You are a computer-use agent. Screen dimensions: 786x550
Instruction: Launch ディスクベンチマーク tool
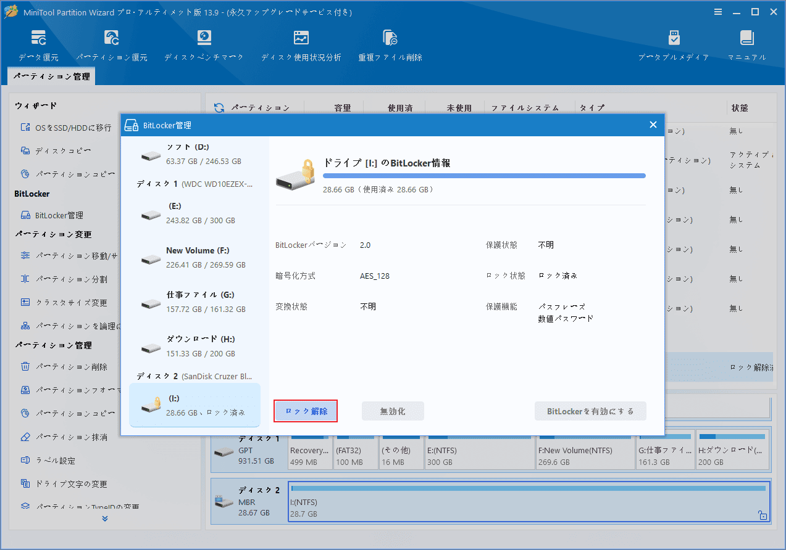point(204,46)
